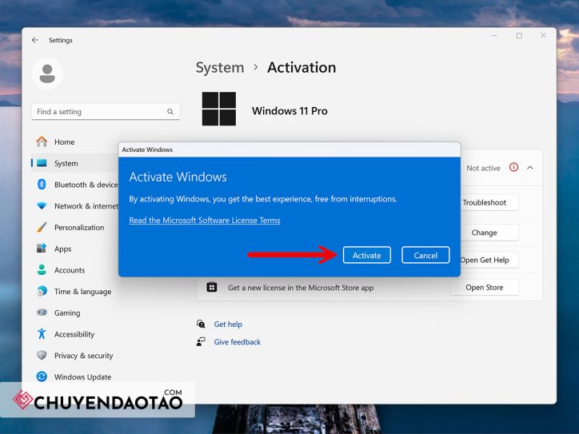
Task: Read the Microsoft Software License Terms link
Action: coord(205,221)
